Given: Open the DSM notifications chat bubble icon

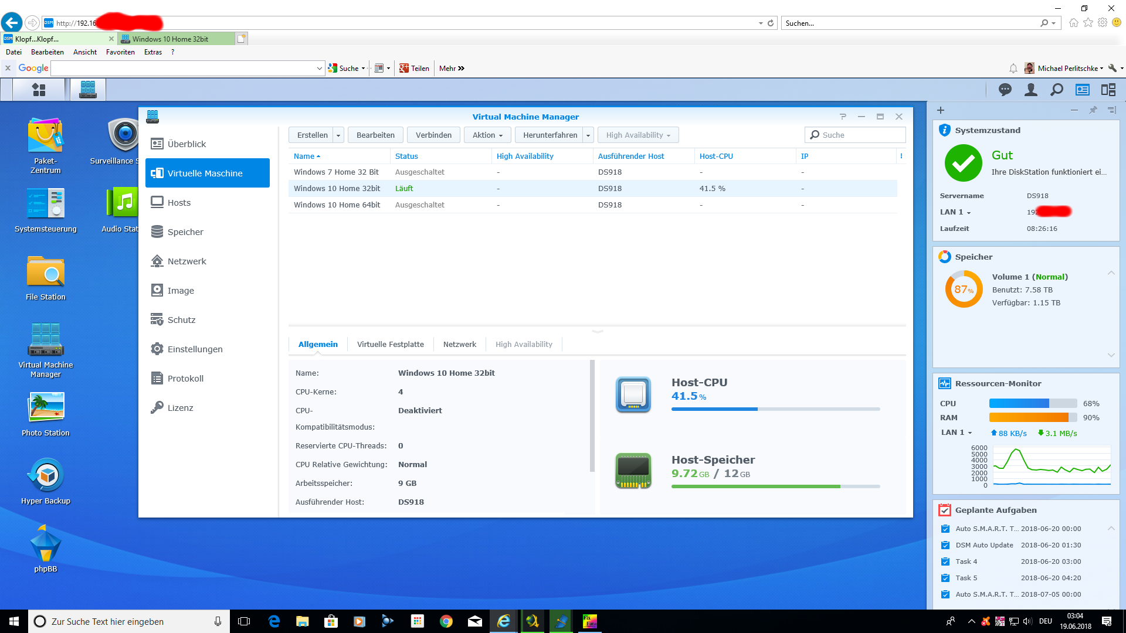Looking at the screenshot, I should [1005, 90].
